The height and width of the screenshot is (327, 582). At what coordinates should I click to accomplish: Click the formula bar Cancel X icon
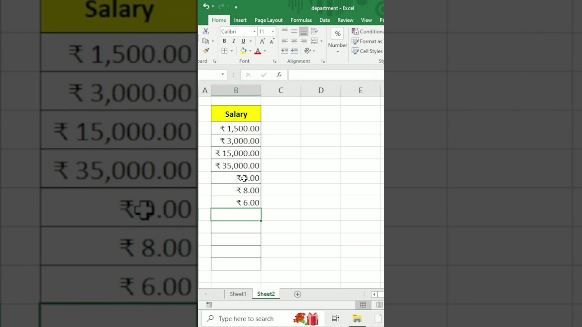click(248, 74)
